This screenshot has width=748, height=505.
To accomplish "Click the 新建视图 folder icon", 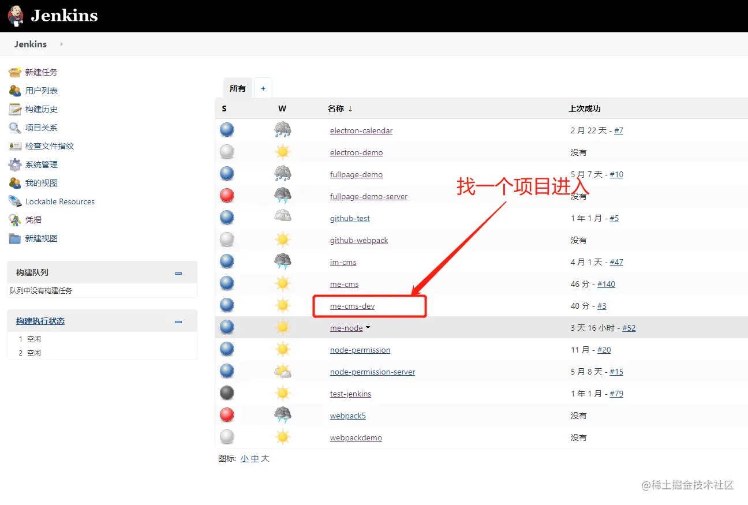I will point(15,238).
